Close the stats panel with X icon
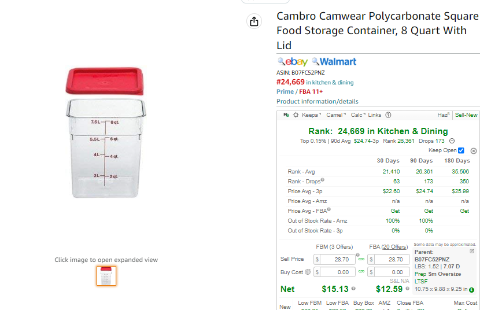 [474, 151]
